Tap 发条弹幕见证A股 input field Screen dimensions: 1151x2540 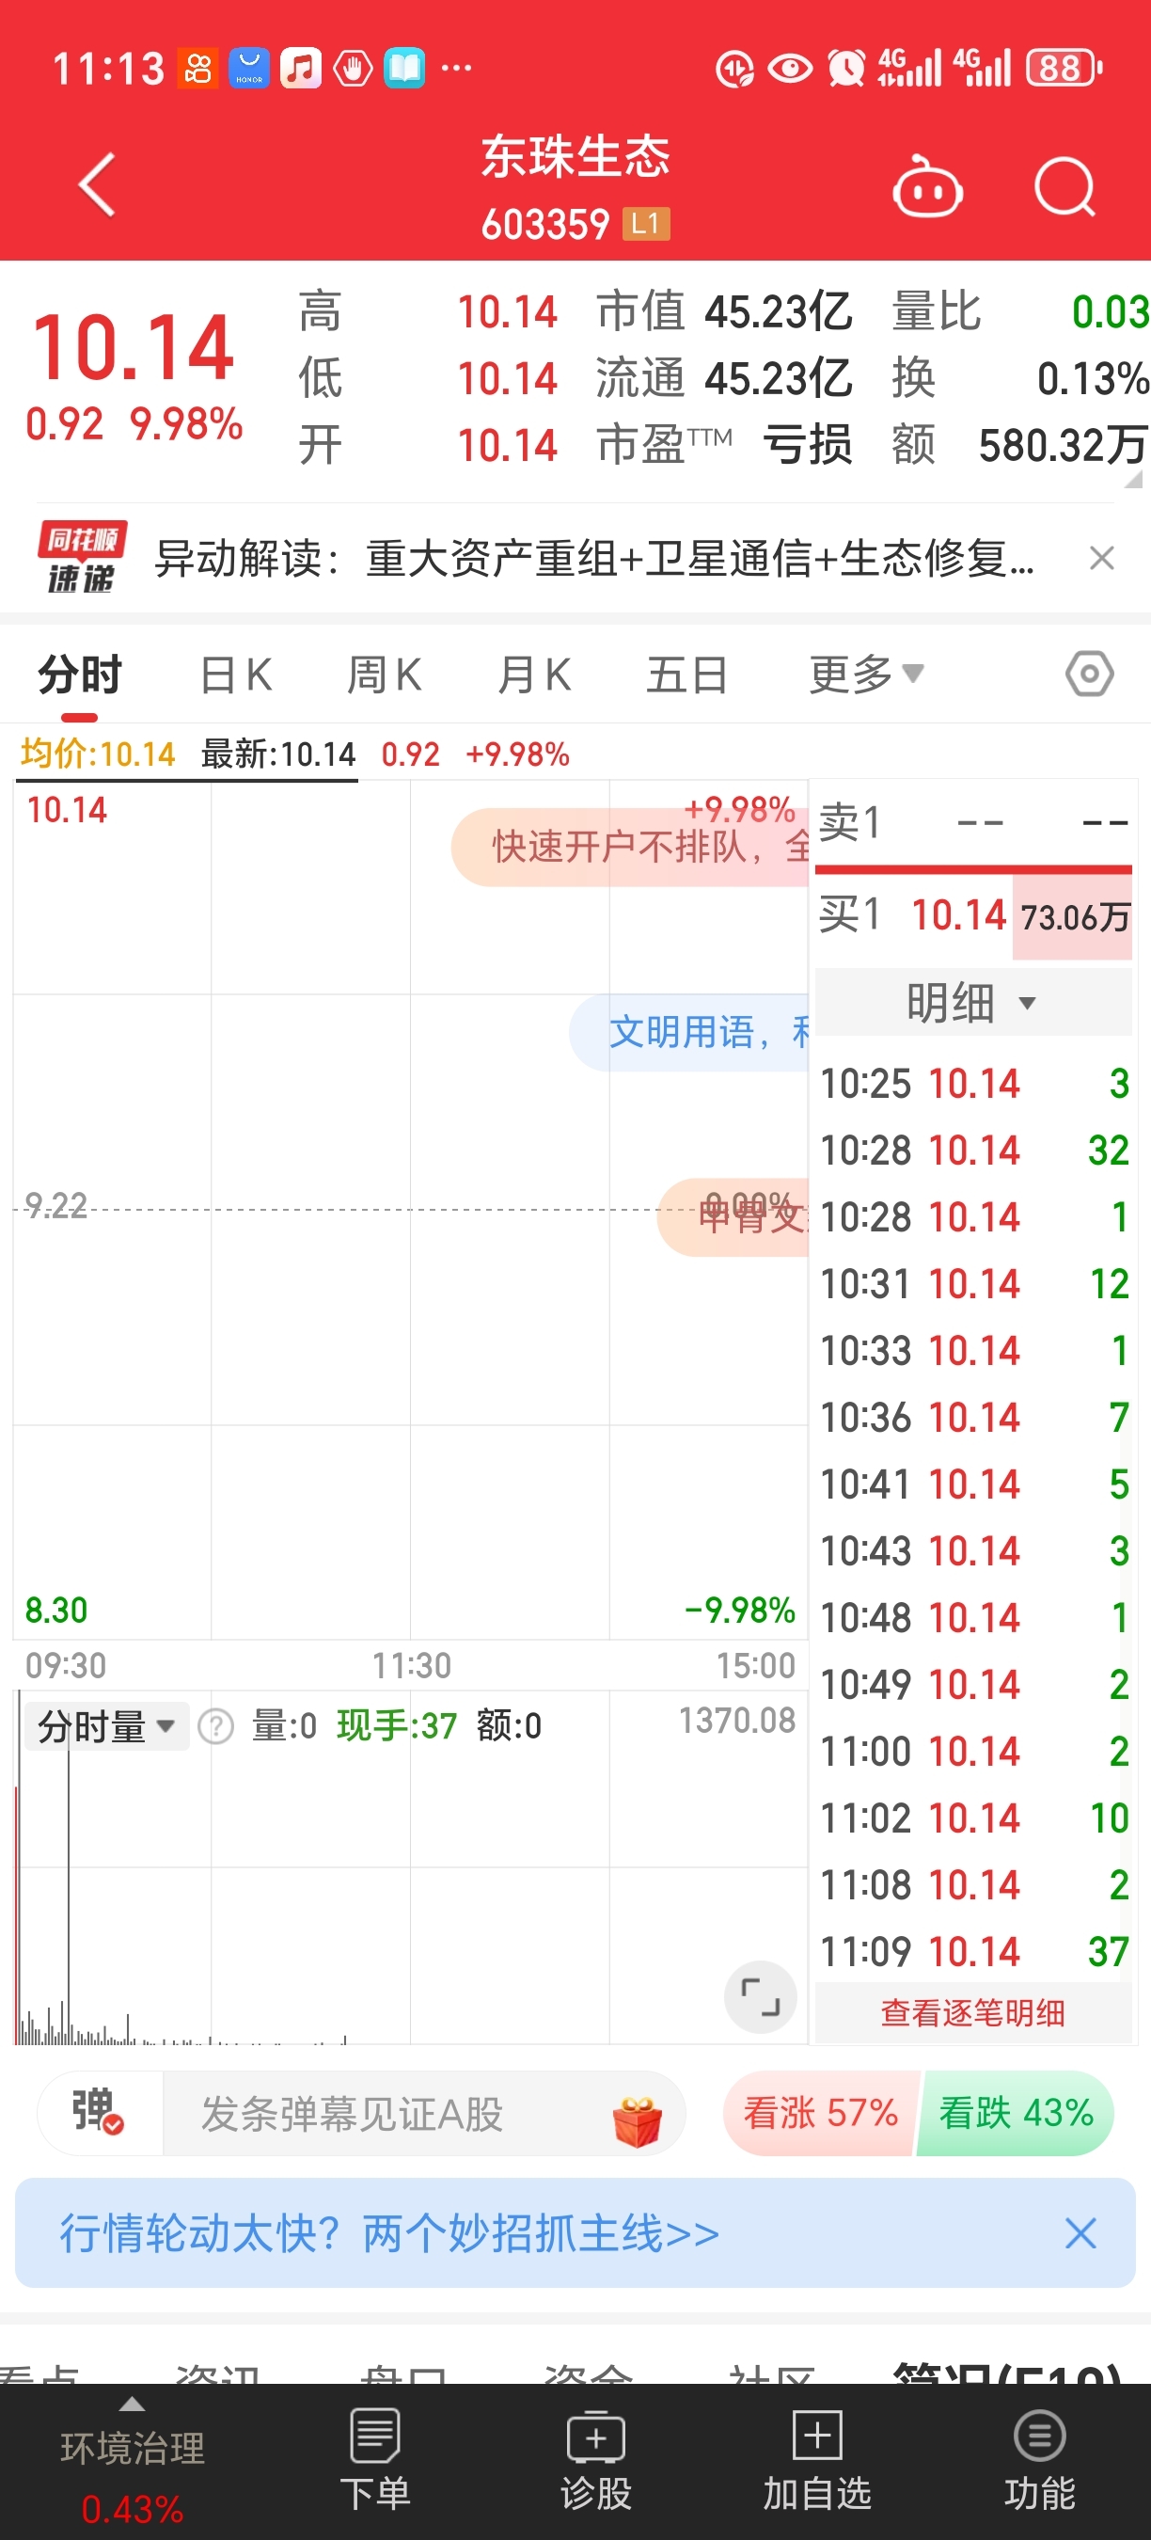click(425, 2113)
